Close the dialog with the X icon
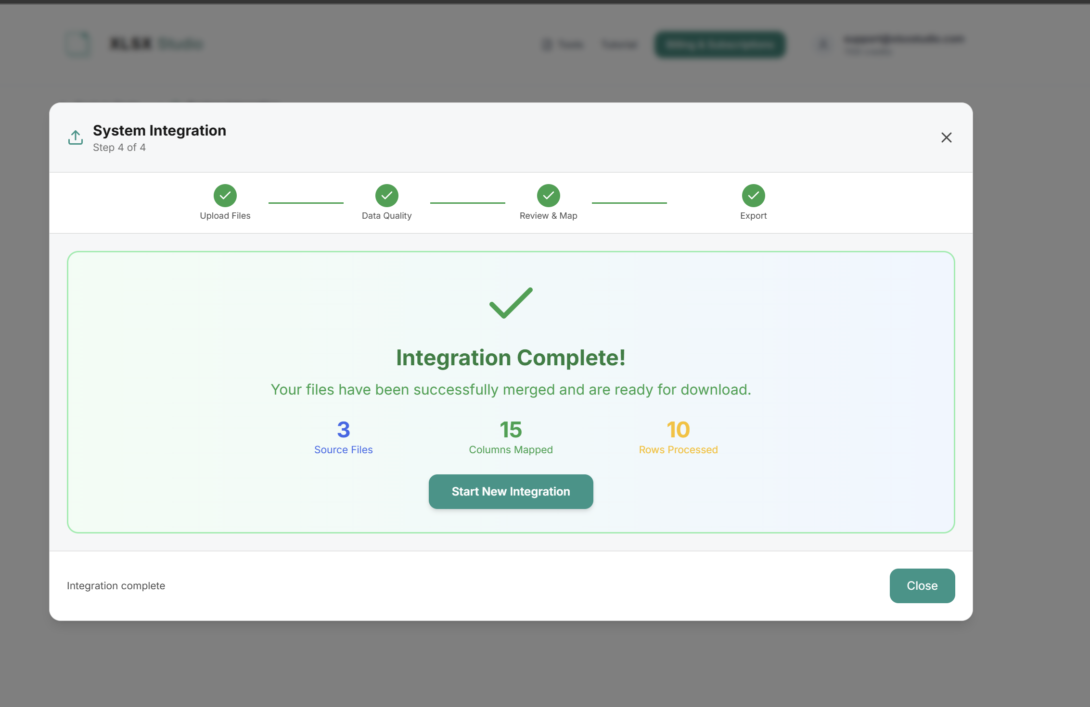 [946, 137]
